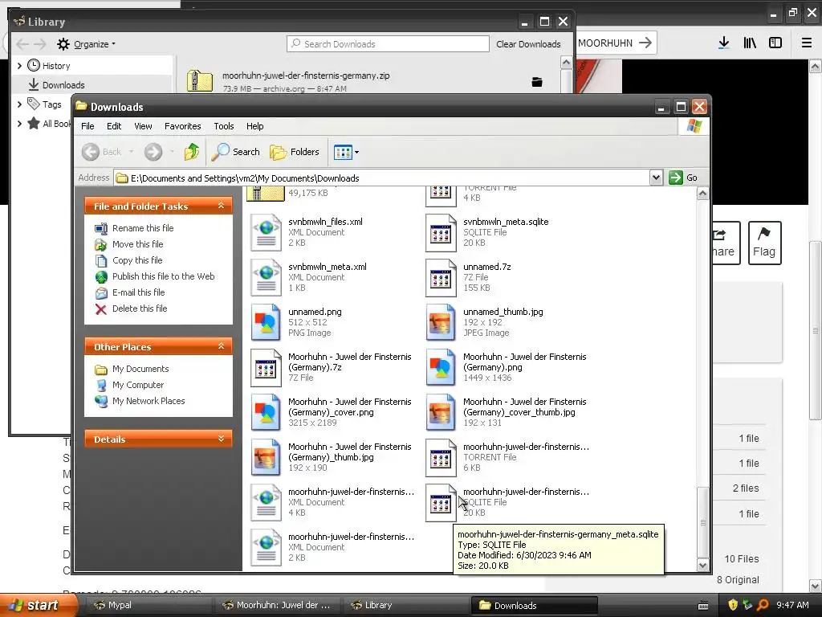
Task: Click the Flag button on webpage
Action: (x=764, y=243)
